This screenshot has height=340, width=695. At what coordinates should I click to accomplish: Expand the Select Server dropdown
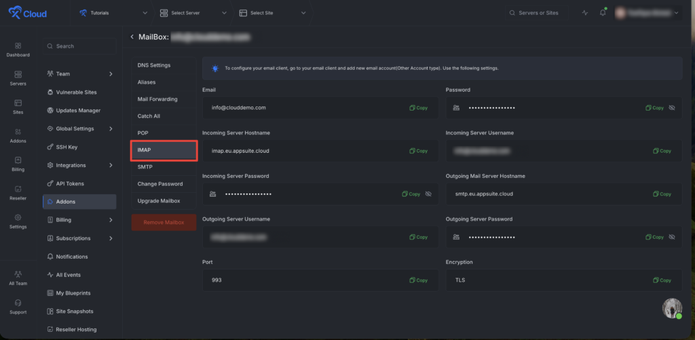(193, 13)
